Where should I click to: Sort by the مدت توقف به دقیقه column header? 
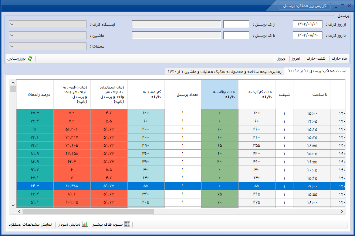[220, 94]
